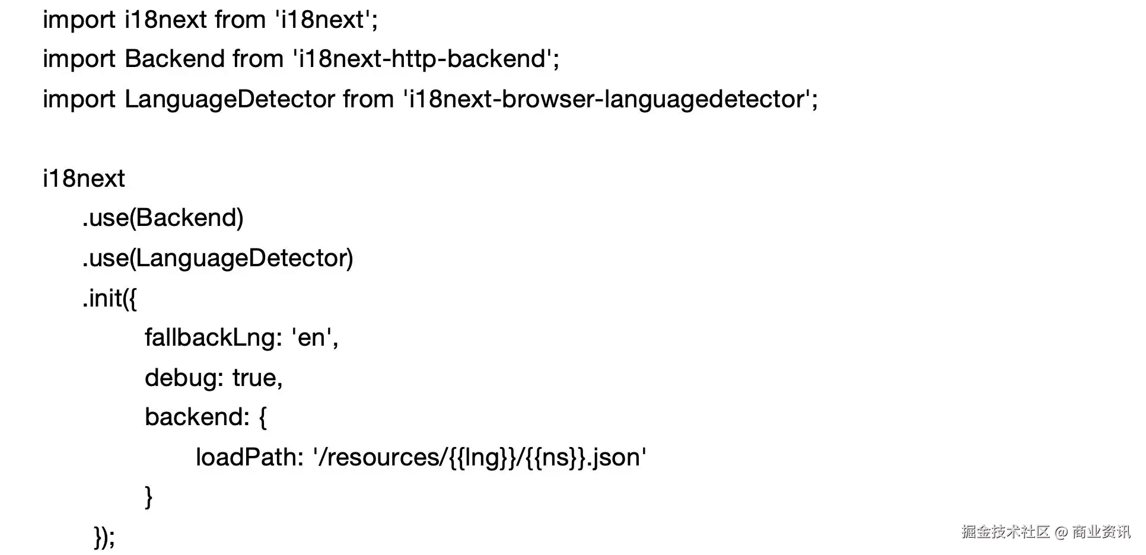Click the backend: { property line

tap(206, 417)
